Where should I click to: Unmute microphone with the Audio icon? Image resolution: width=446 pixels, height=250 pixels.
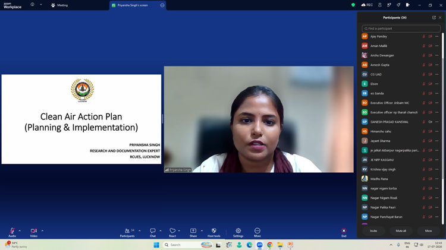click(12, 230)
